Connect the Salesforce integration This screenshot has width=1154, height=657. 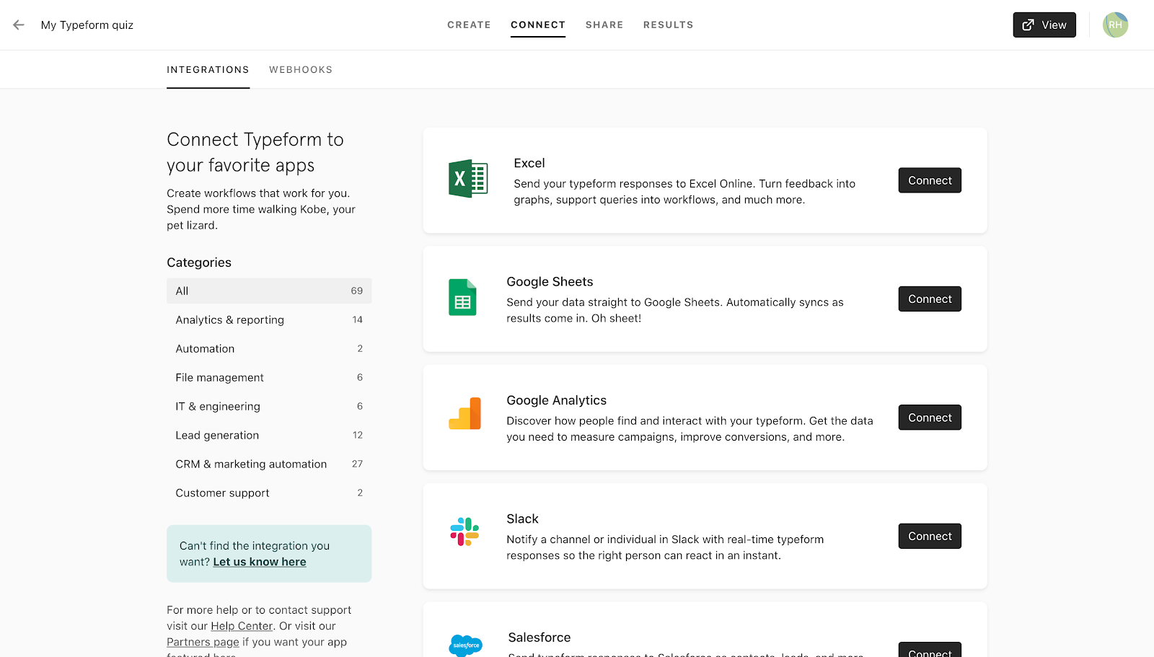930,650
